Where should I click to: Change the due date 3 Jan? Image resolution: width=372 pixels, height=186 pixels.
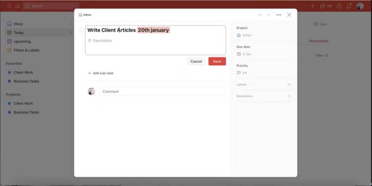pos(244,54)
